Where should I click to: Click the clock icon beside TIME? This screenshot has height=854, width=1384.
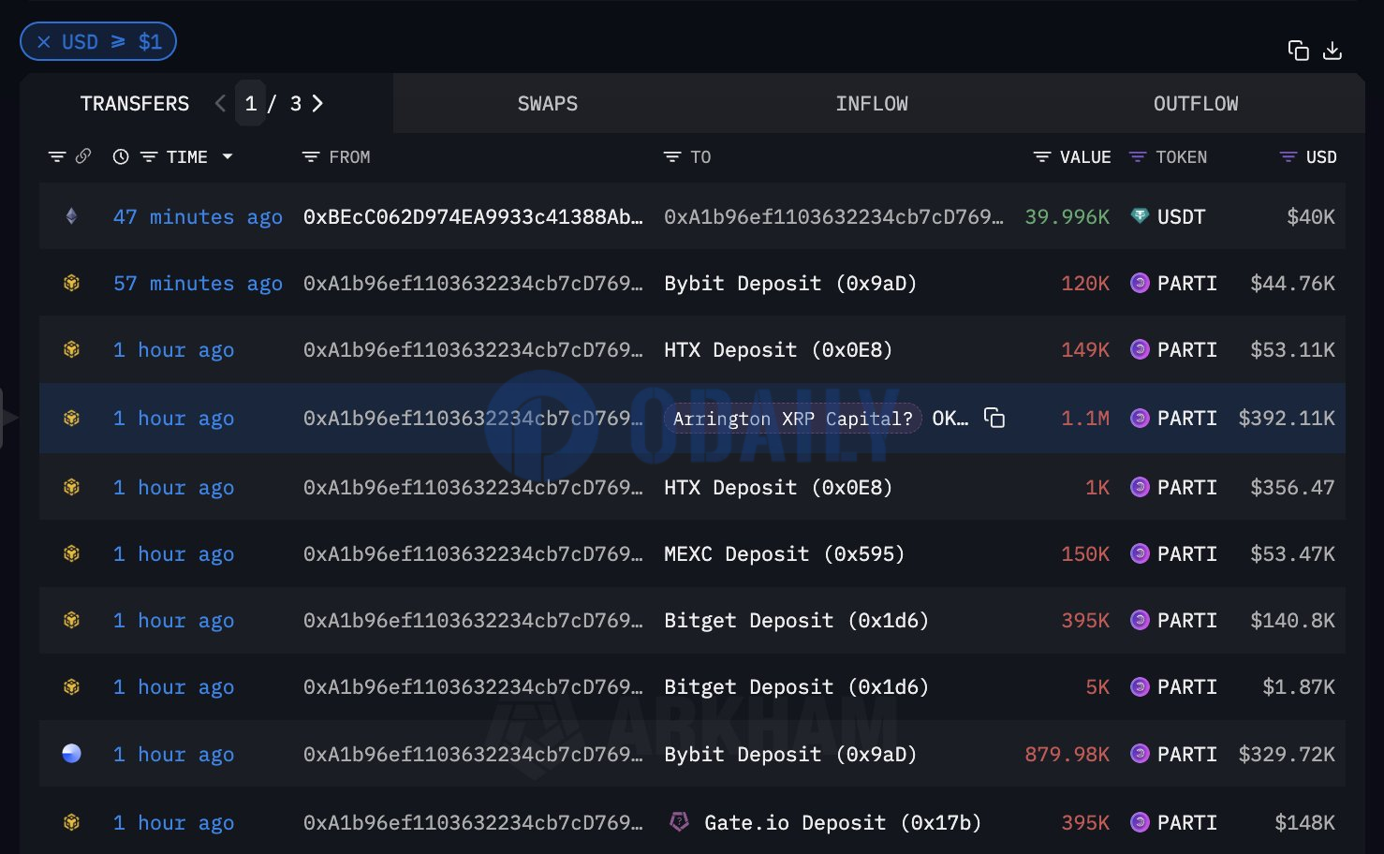point(121,157)
